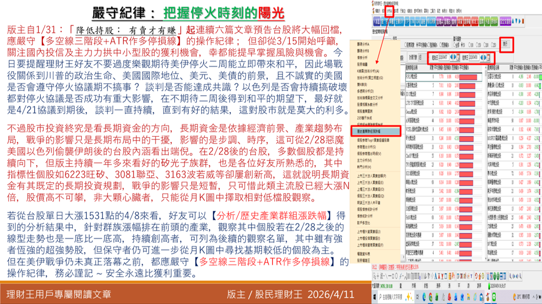The height and width of the screenshot is (304, 542).
Task: Select the FOPLP概念股 table row
Action: 444,76
